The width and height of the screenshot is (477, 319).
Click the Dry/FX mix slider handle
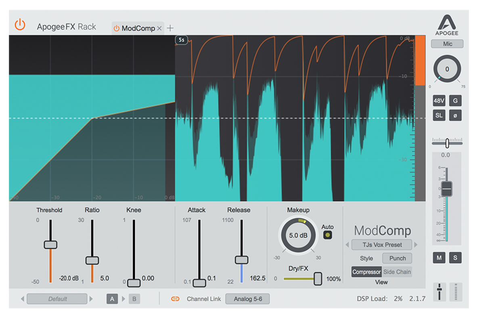(x=318, y=279)
